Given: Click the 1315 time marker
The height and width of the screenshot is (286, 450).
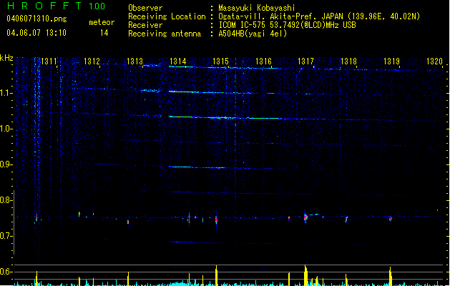Looking at the screenshot, I should tap(220, 61).
